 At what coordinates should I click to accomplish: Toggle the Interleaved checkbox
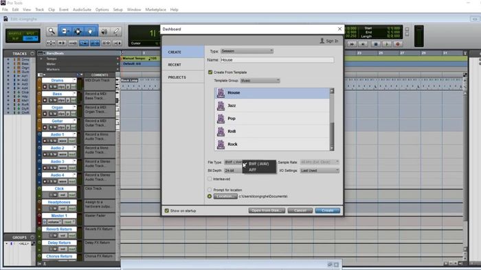tap(210, 179)
